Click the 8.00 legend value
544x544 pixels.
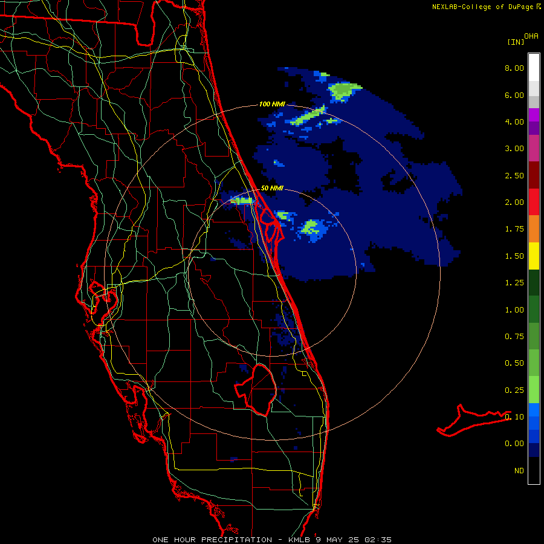(514, 68)
